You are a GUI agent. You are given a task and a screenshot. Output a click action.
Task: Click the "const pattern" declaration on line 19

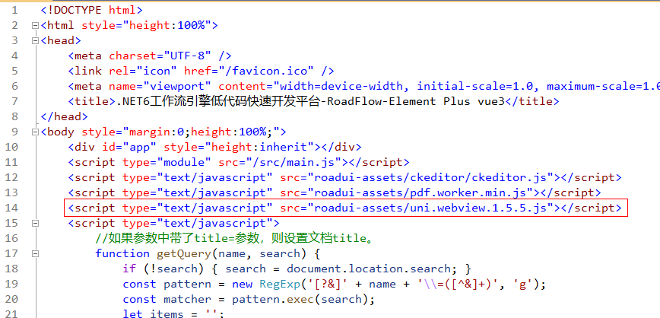167,285
